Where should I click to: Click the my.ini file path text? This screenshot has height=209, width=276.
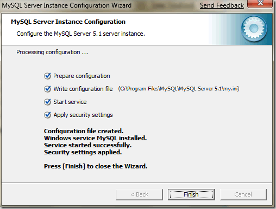(179, 89)
